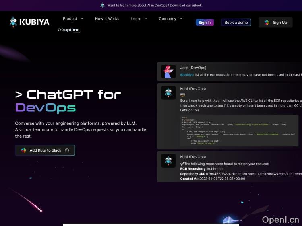Click the bash code snippet block

240,130
